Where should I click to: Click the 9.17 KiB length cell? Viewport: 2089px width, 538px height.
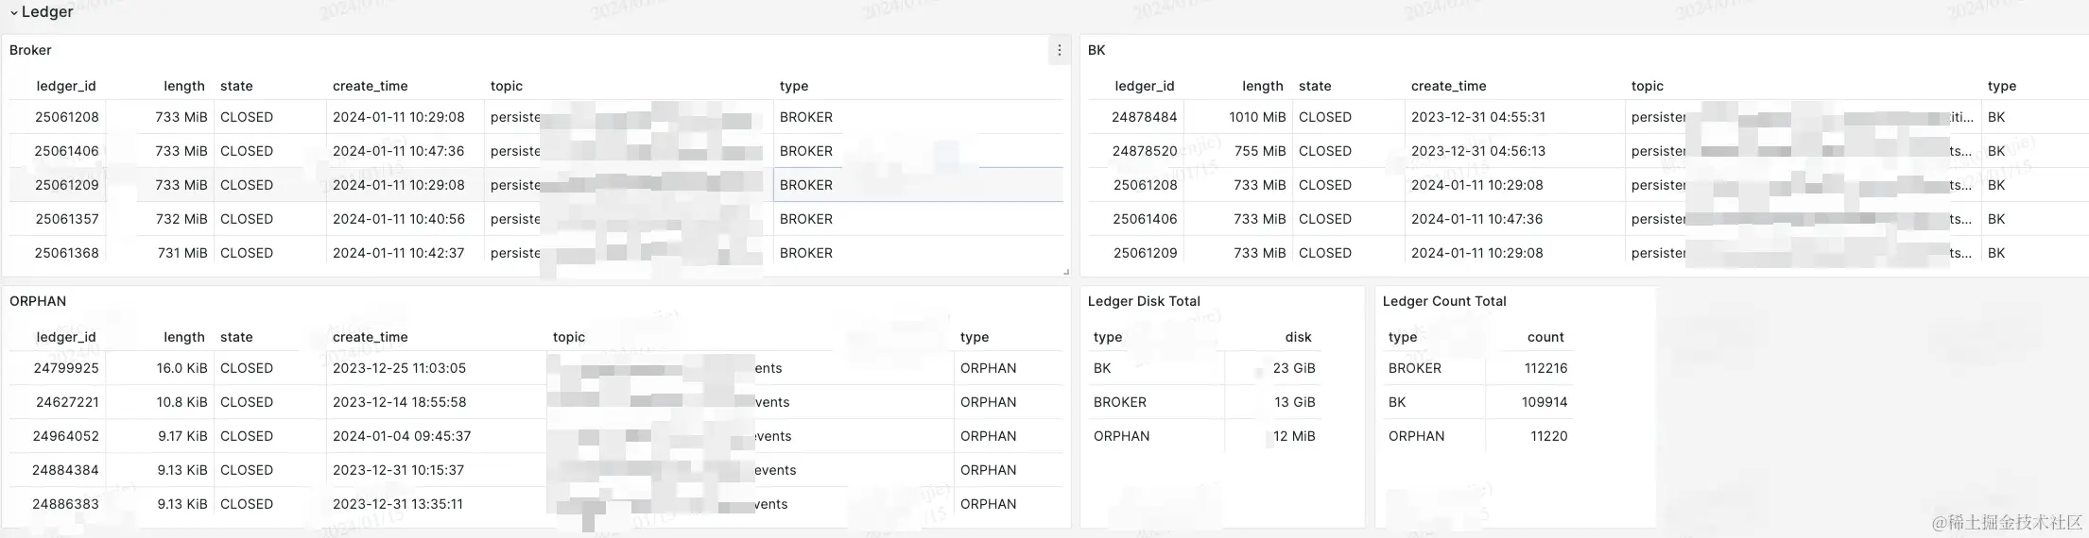[182, 436]
